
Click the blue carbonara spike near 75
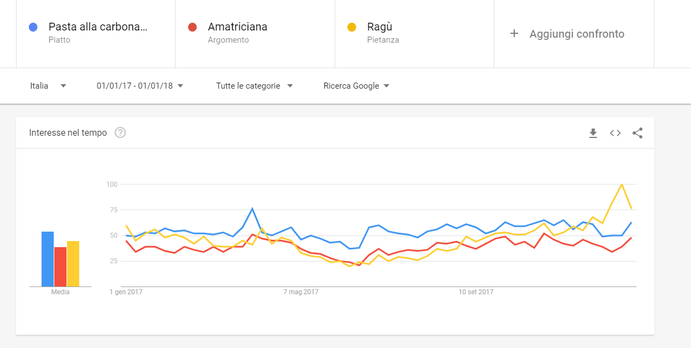click(x=252, y=208)
